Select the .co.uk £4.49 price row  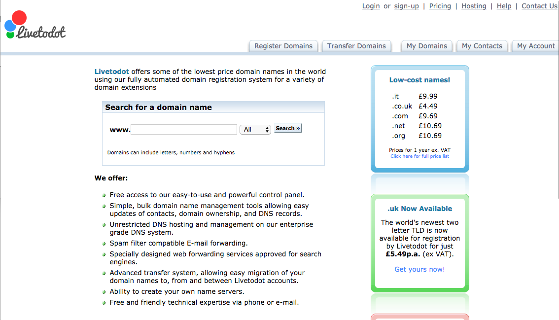click(415, 107)
